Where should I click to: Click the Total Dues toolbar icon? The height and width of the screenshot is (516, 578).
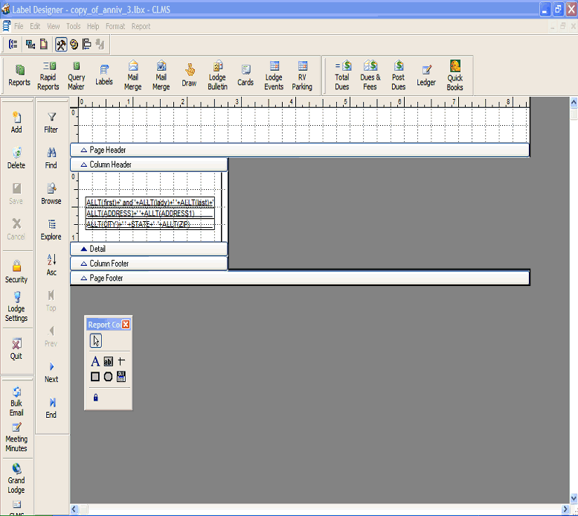342,76
